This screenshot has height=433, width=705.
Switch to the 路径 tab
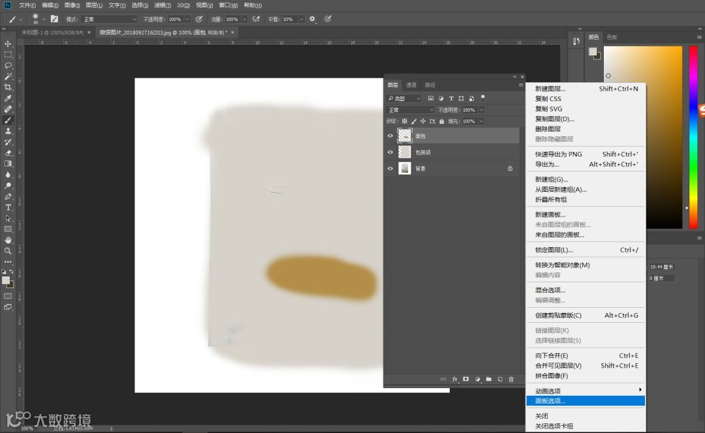pos(430,85)
